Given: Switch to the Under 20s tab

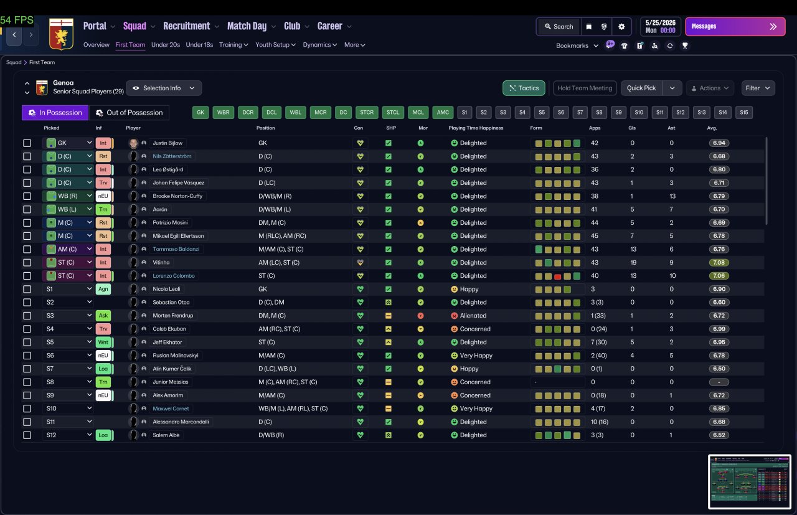Looking at the screenshot, I should 166,45.
